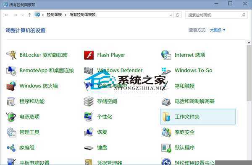Expand the address bar history dropdown

point(171,15)
